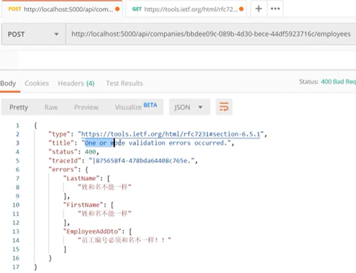The height and width of the screenshot is (273, 356).
Task: Open tab options three-dots menu
Action: click(x=275, y=9)
